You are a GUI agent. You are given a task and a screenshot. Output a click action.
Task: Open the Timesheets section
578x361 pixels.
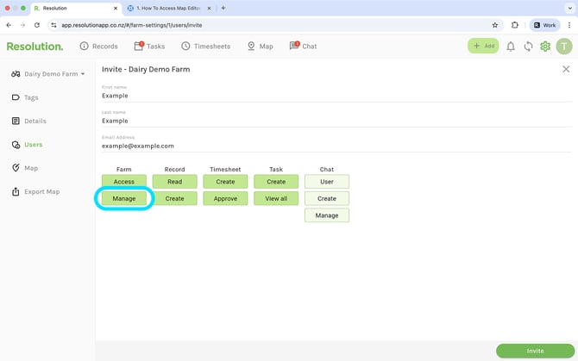click(205, 46)
